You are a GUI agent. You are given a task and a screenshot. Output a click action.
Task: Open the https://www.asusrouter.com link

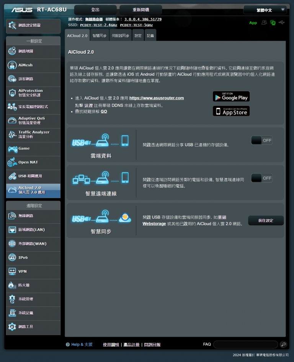157,98
